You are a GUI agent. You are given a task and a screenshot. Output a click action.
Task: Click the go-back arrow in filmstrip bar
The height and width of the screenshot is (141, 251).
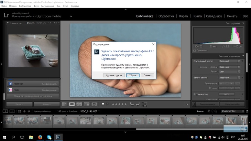(24, 111)
